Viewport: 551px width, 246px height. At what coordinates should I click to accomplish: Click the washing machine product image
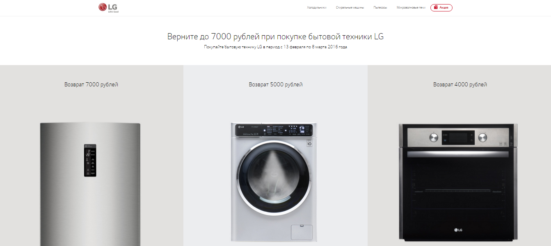274,182
